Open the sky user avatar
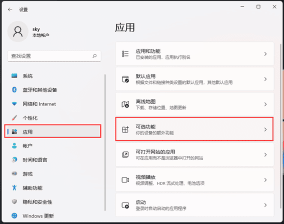284x224 pixels. click(18, 31)
